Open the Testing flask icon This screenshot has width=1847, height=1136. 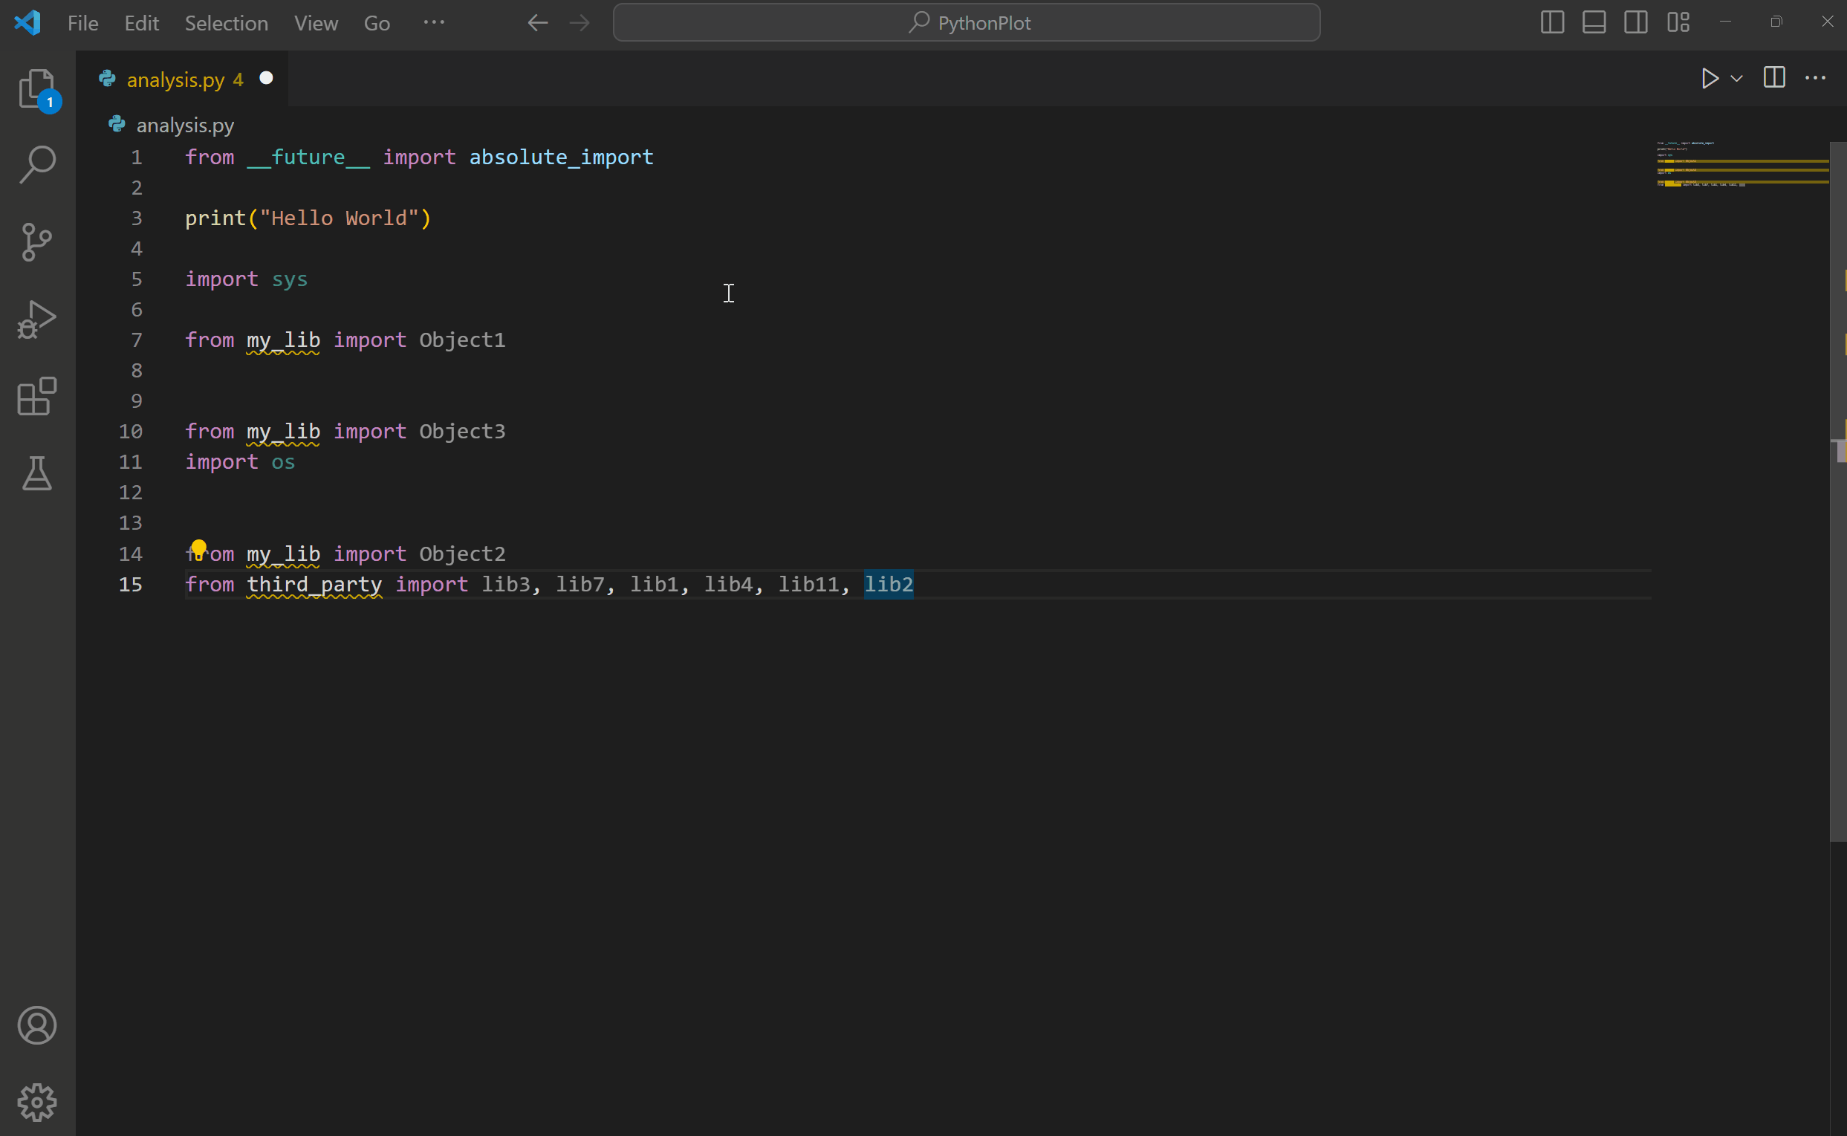[x=37, y=473]
